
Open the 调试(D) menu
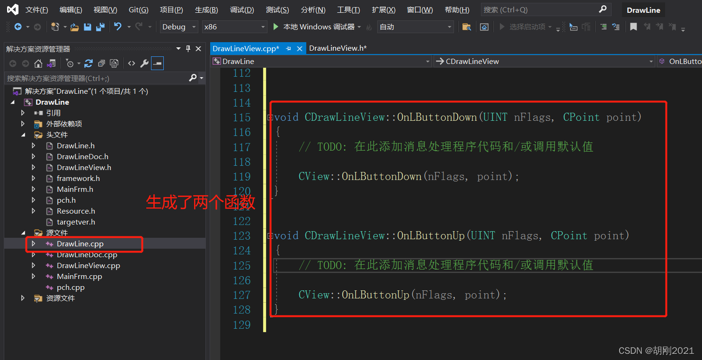(242, 10)
